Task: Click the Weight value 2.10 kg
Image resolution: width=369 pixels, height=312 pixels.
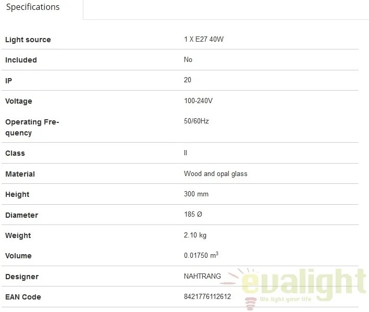Action: 195,235
